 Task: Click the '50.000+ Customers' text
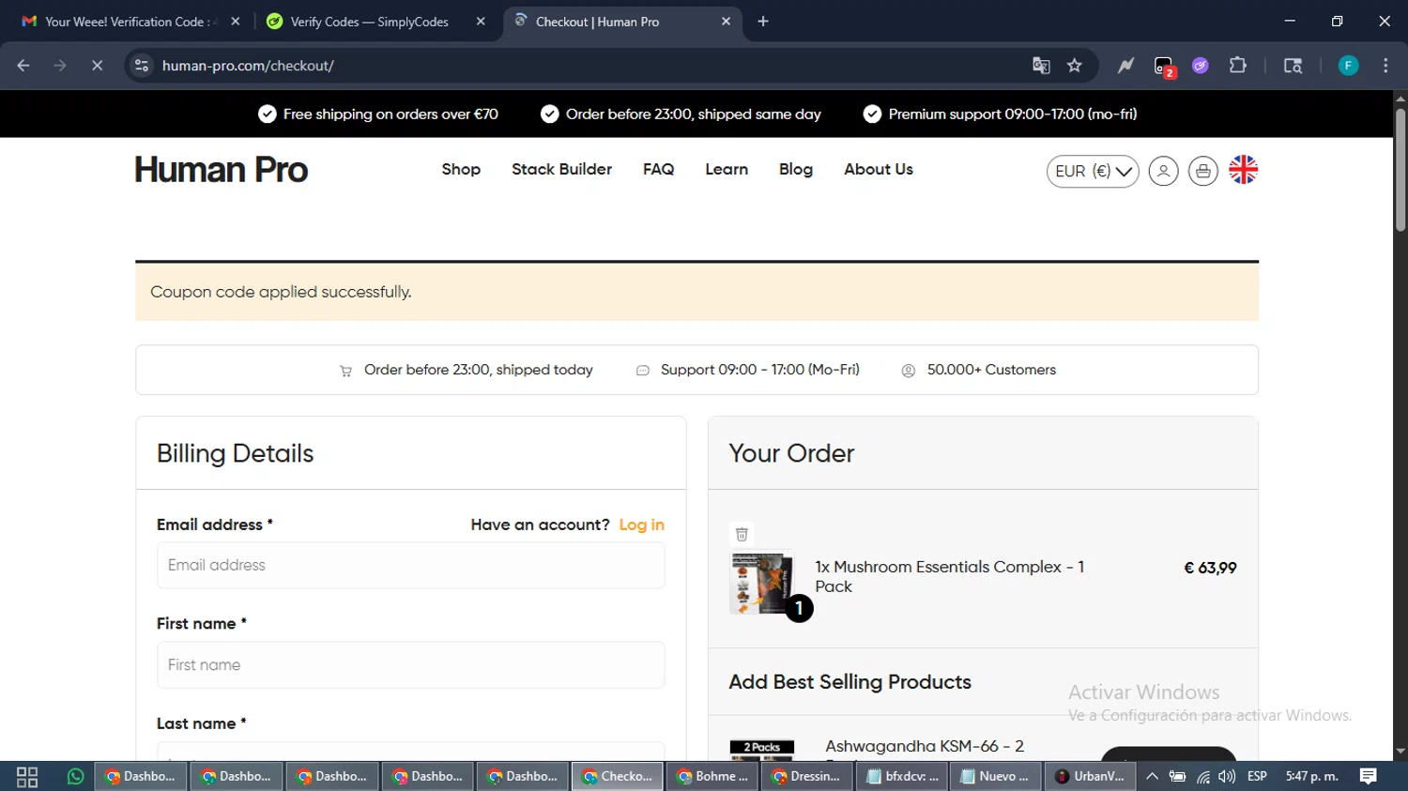991,370
